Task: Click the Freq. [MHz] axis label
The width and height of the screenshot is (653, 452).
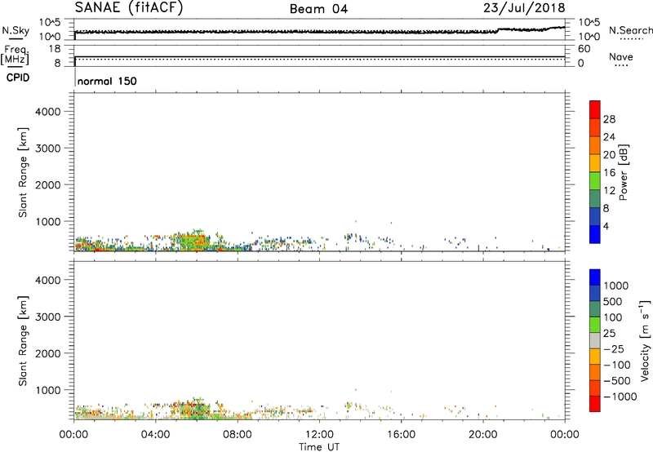Action: pyautogui.click(x=16, y=55)
